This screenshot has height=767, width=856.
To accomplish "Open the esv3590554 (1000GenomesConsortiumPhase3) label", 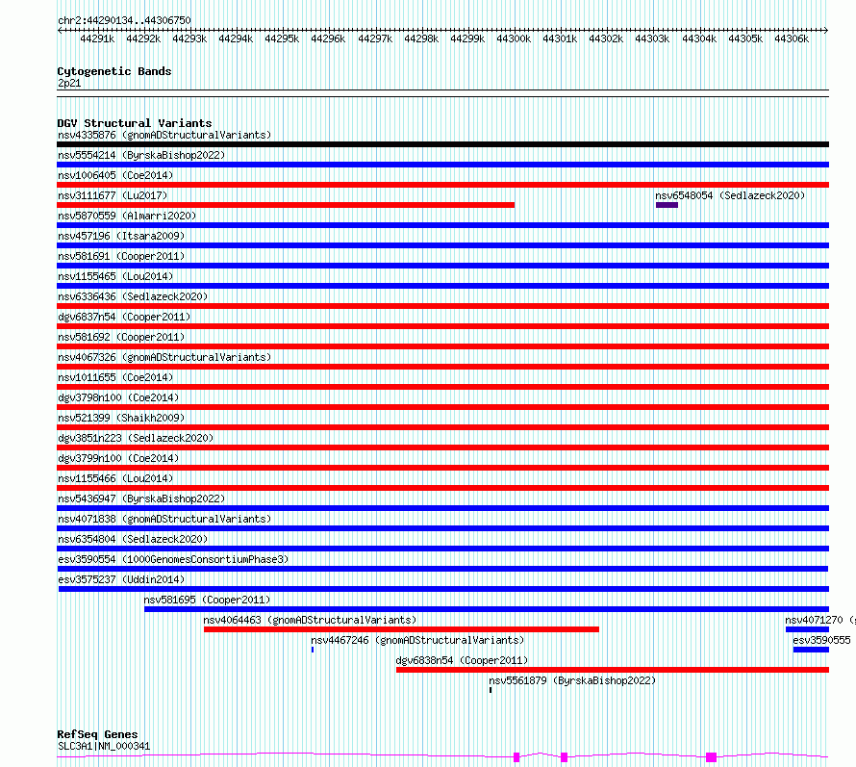I will (172, 559).
